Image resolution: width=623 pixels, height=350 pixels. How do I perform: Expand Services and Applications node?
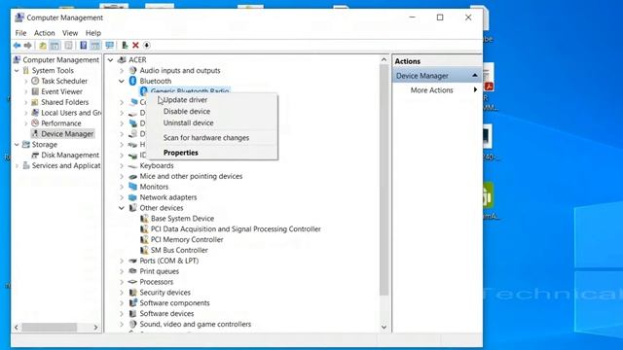[17, 166]
